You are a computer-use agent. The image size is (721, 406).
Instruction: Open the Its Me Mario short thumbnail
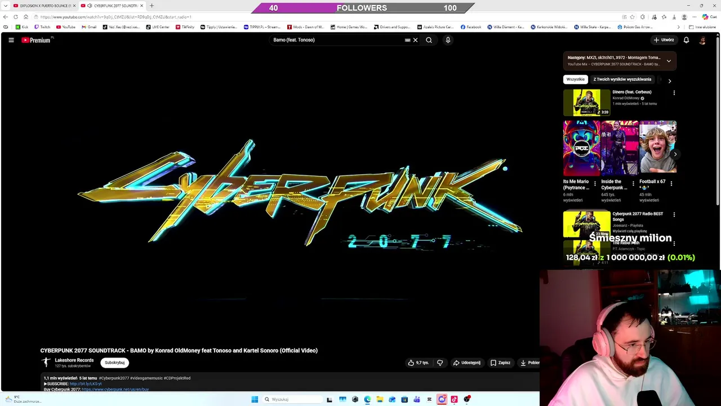[x=581, y=148]
